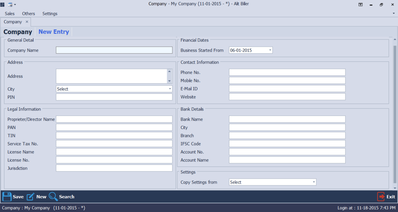This screenshot has height=212, width=398.
Task: Click the E-Mail ID field
Action: pos(287,89)
